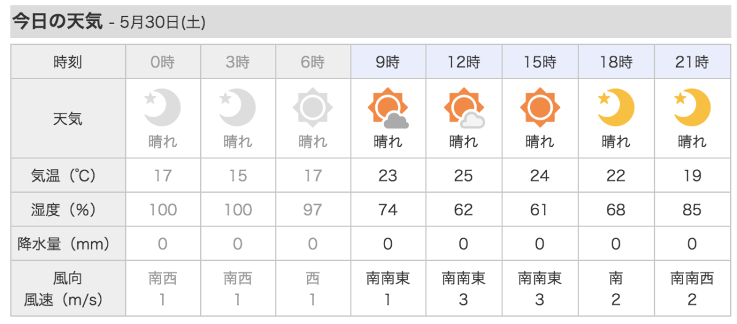Click the yellow moon icon at 18時
This screenshot has height=324, width=737.
615,107
